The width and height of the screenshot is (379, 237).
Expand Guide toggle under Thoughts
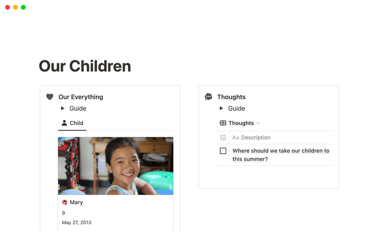tap(221, 108)
